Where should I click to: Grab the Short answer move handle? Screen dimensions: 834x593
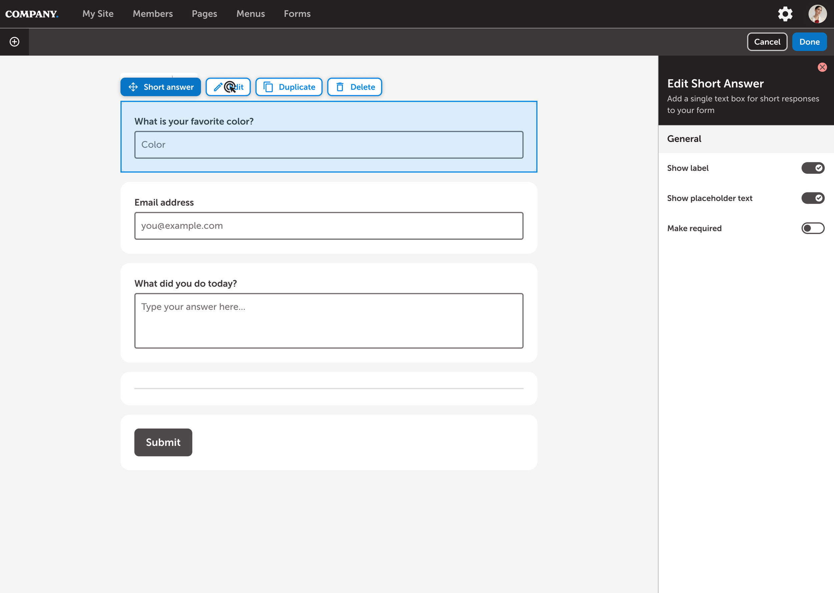click(x=133, y=87)
